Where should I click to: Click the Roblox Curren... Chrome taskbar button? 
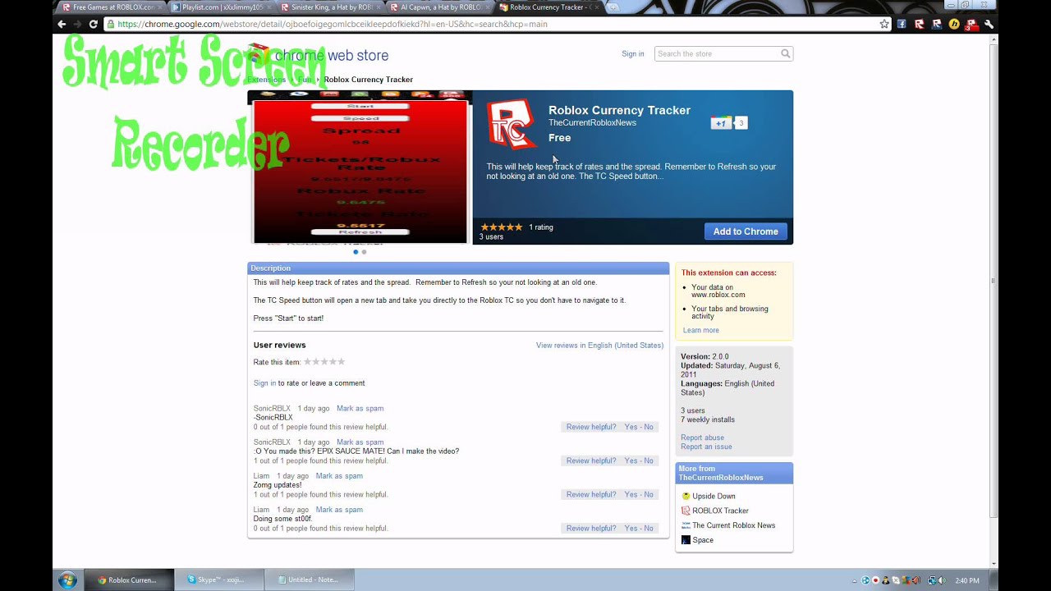coord(130,580)
